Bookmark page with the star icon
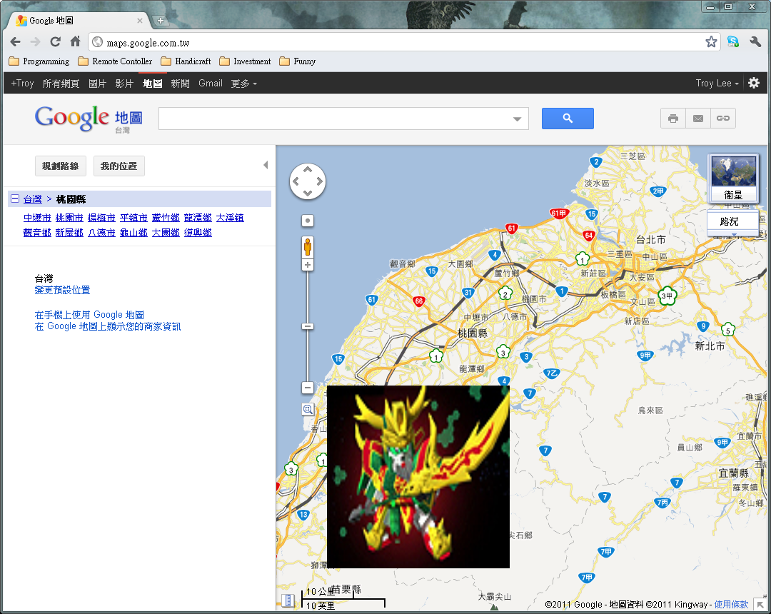Viewport: 771px width, 614px height. click(x=711, y=42)
